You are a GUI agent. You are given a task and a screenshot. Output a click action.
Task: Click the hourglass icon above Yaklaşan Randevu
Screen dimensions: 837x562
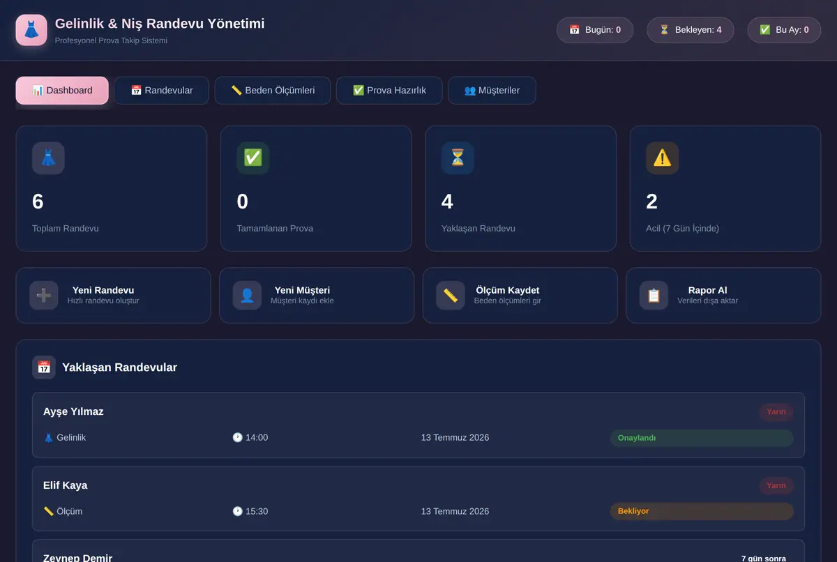point(458,158)
